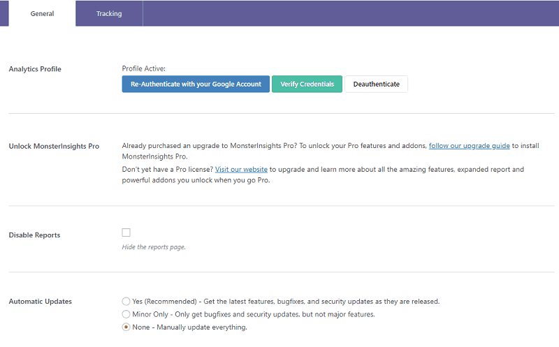The width and height of the screenshot is (559, 347).
Task: Click the Automatic Updates section label
Action: (x=41, y=302)
